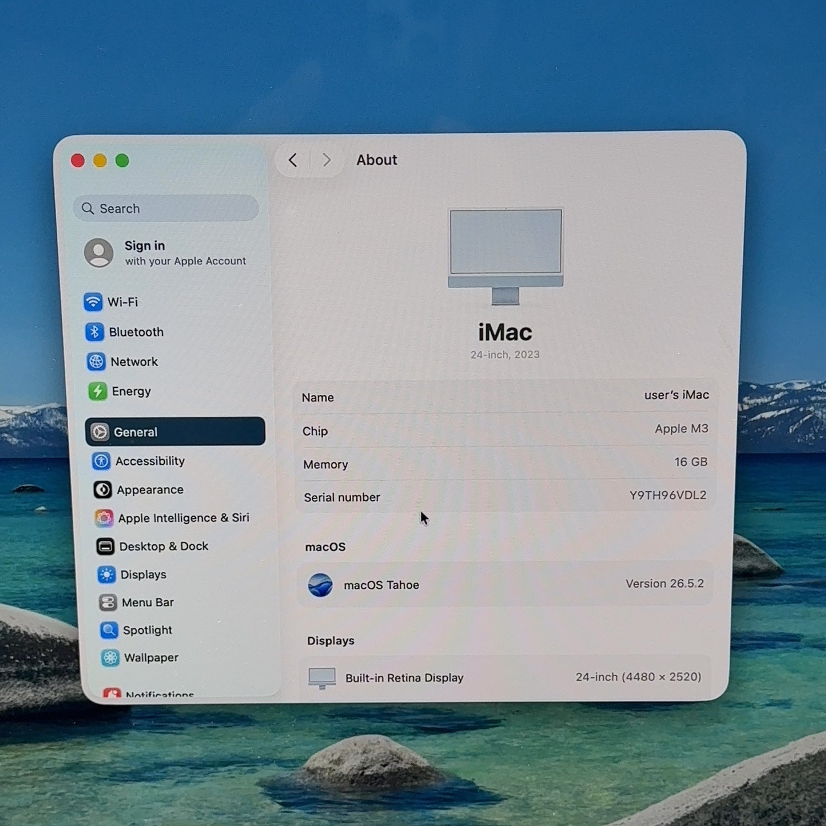This screenshot has height=826, width=826.
Task: Click the '24-inch (4480 × 2520)' display resolution
Action: point(639,677)
